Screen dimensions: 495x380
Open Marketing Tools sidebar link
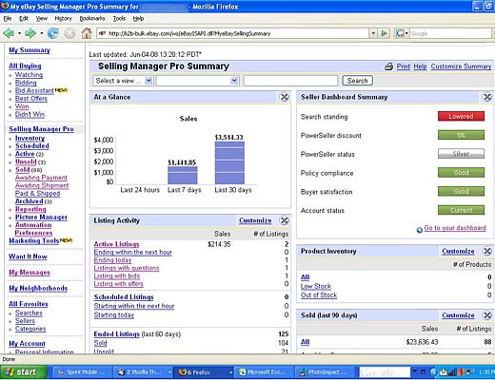34,240
